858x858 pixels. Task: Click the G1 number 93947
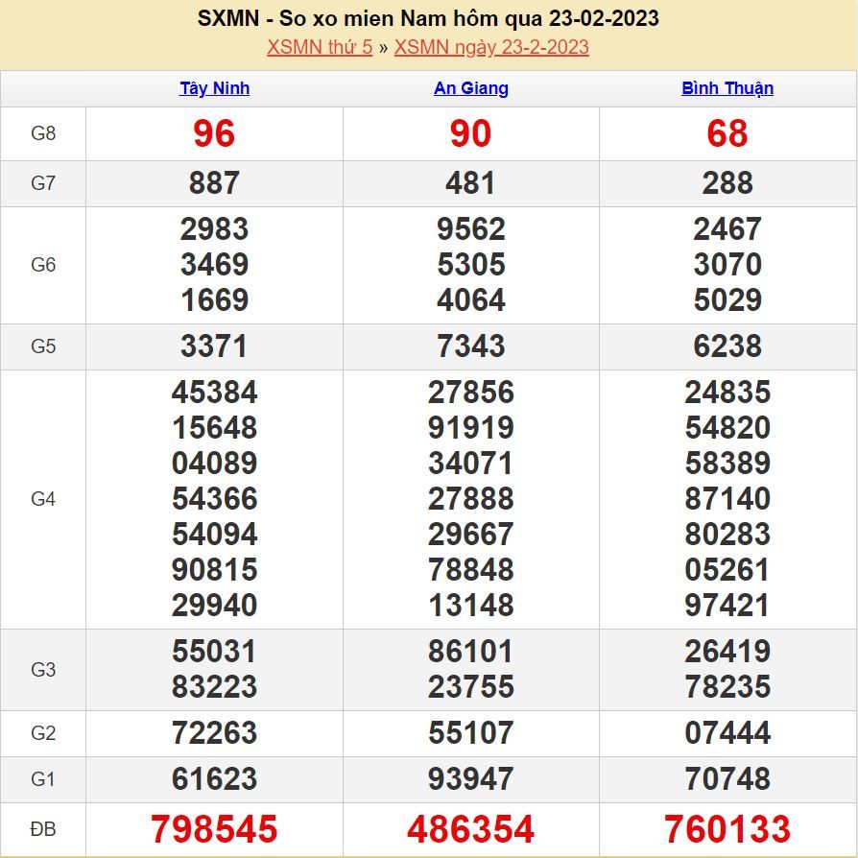(x=470, y=779)
